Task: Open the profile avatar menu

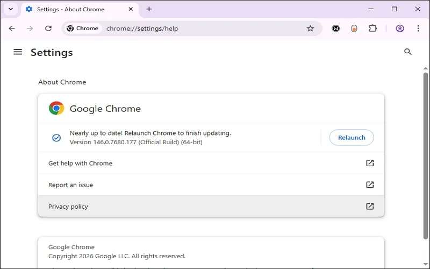Action: point(400,29)
